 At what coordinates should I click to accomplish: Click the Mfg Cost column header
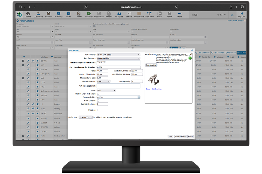220,57
